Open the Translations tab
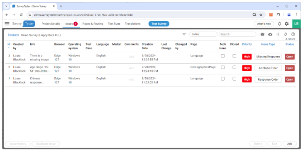Image resolution: width=303 pixels, height=151 pixels. point(132,24)
